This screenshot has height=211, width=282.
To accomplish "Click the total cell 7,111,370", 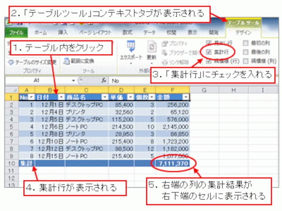I will [172, 164].
